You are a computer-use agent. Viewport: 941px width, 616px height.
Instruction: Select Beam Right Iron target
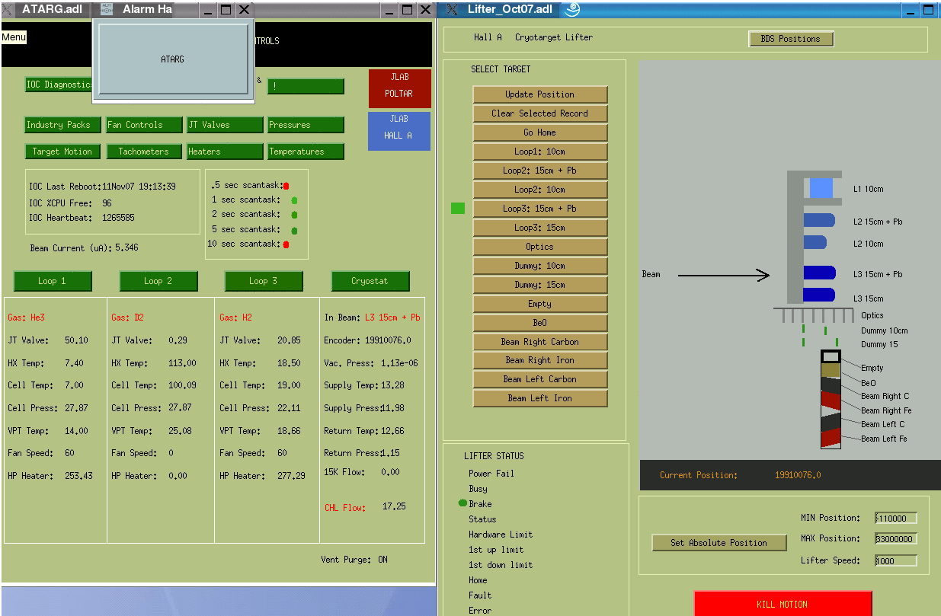[540, 360]
